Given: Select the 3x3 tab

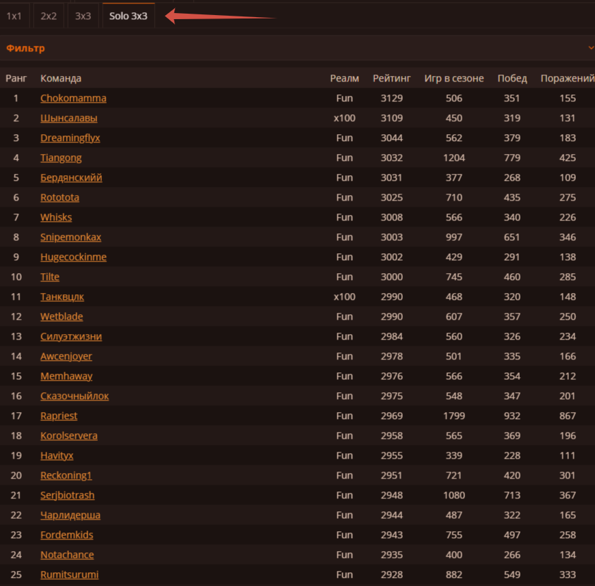Looking at the screenshot, I should [x=83, y=16].
